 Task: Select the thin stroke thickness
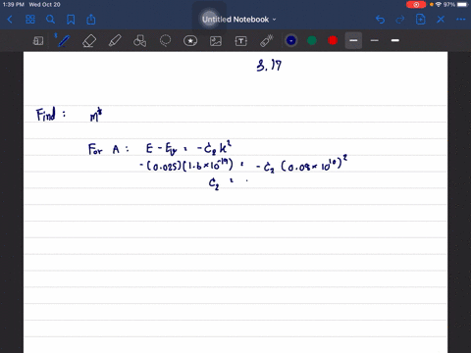[375, 40]
